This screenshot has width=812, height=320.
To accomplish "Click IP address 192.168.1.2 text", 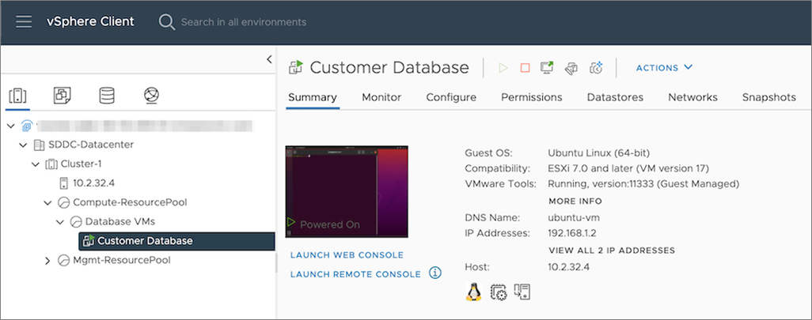I will coord(572,233).
